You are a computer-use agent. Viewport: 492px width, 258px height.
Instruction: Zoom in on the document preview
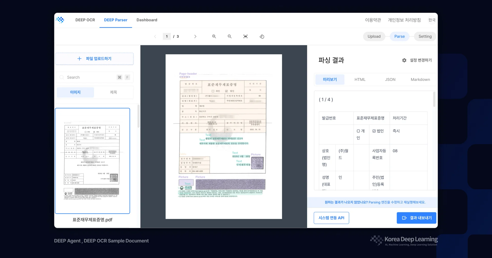[214, 36]
